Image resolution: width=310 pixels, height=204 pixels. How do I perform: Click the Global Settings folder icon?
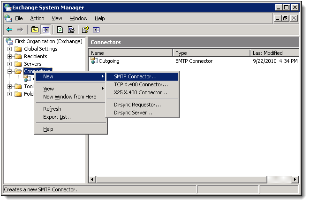coord(18,49)
